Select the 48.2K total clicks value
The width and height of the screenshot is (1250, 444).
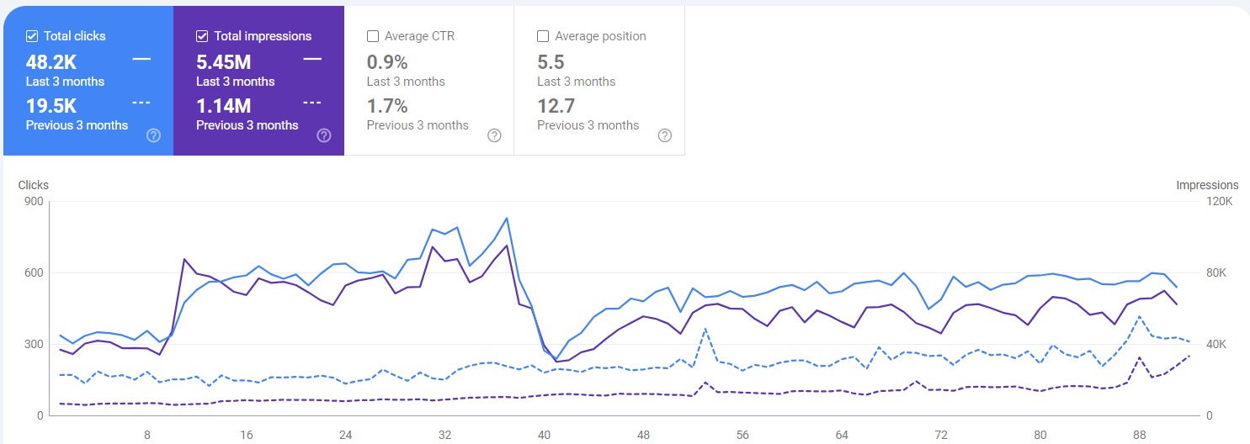click(x=51, y=62)
